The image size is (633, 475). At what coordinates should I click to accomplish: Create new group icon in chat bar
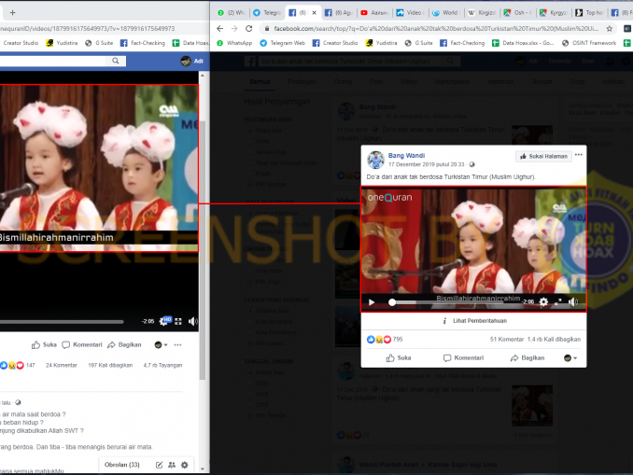click(x=172, y=465)
